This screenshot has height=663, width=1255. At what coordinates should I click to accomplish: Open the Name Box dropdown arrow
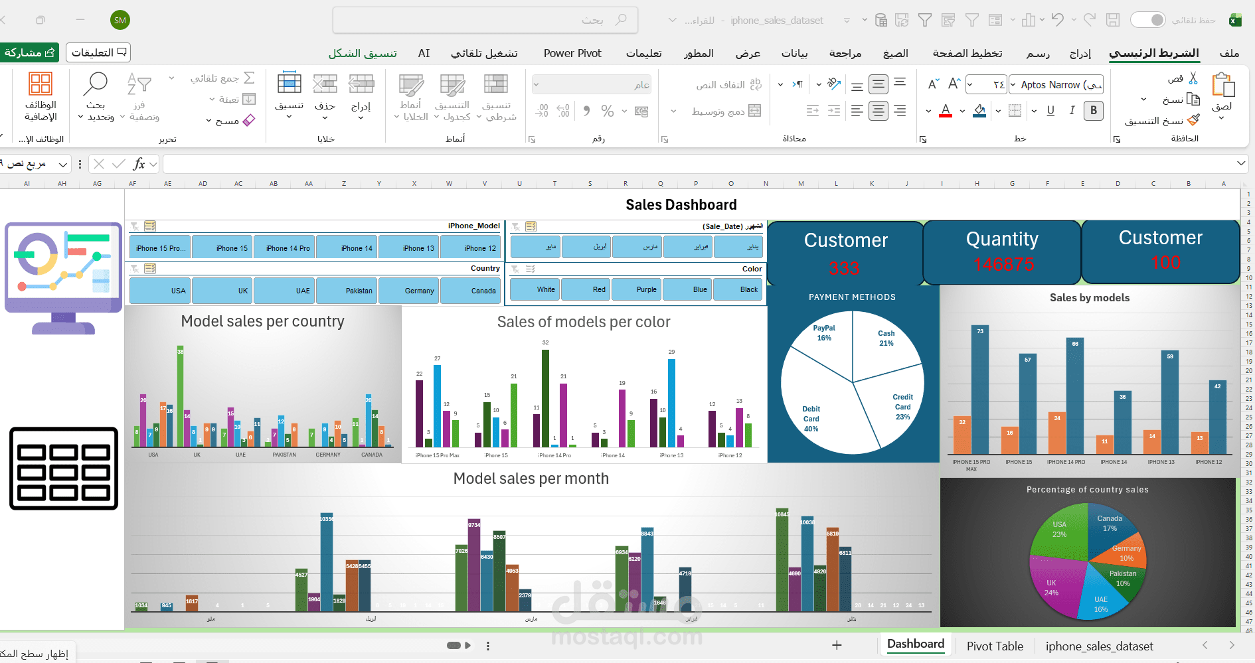click(62, 164)
